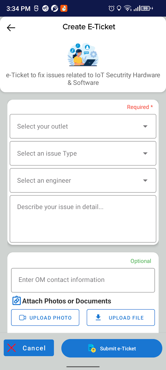Focus the Describe your issue text area

coord(83,219)
